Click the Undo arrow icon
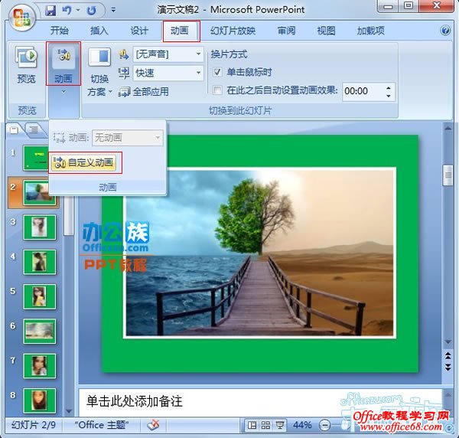Image resolution: width=459 pixels, height=438 pixels. click(x=67, y=11)
